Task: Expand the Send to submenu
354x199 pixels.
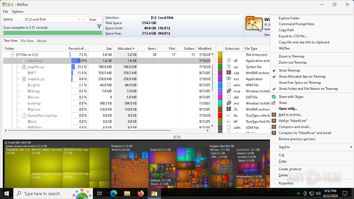Action: pos(311,147)
